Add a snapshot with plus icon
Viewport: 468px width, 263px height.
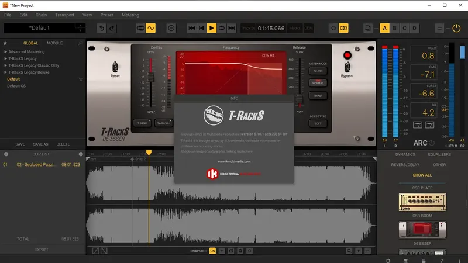(222, 251)
